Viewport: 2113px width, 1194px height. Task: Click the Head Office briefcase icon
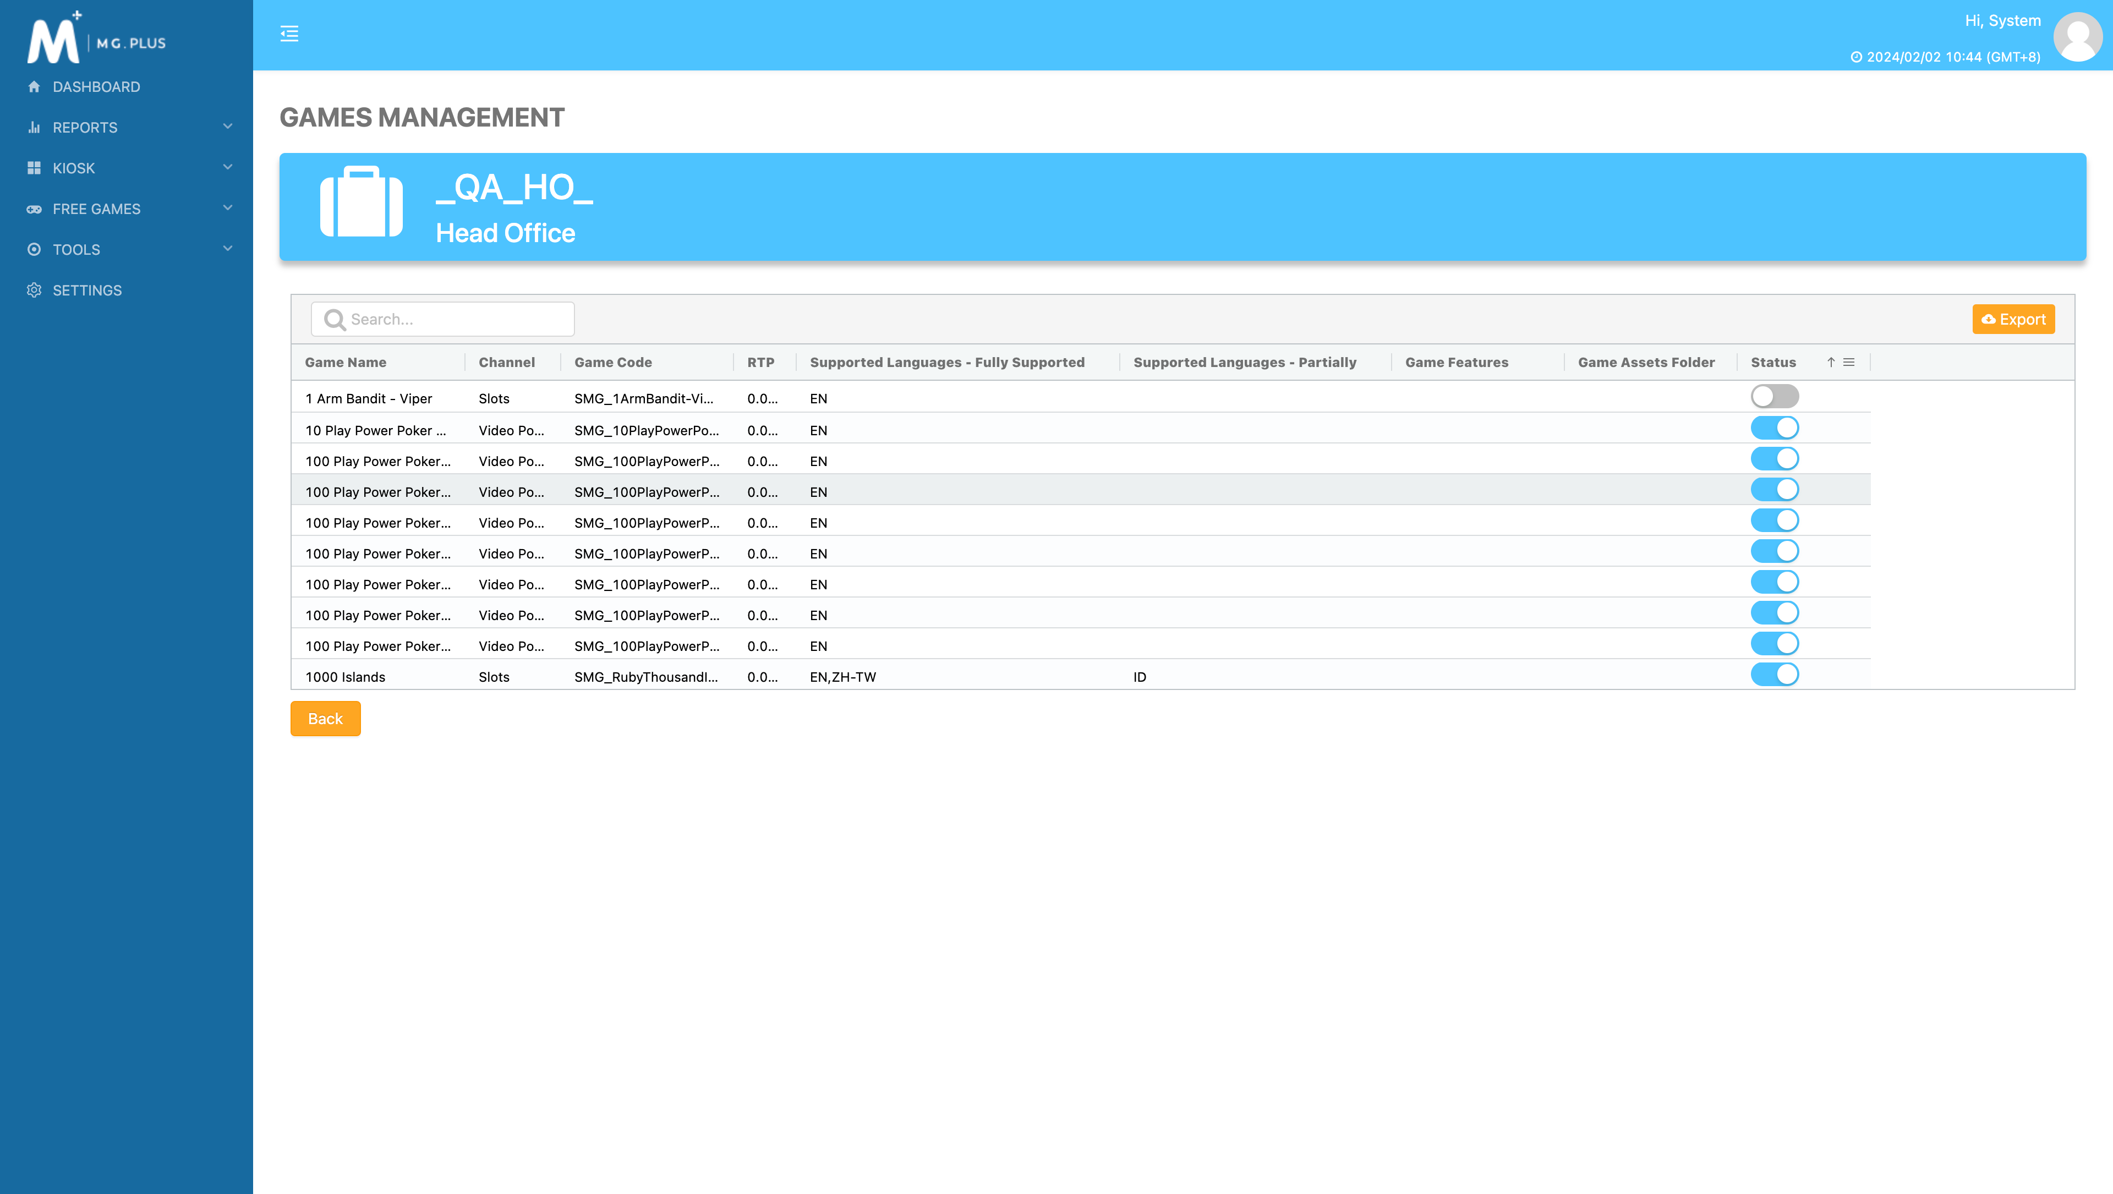(x=361, y=202)
